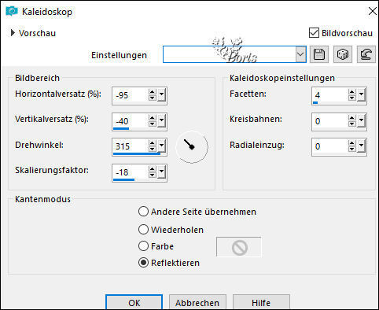Increase Horizontalversatz with the up arrow
Viewport: 379px width, 310px height.
[x=152, y=92]
